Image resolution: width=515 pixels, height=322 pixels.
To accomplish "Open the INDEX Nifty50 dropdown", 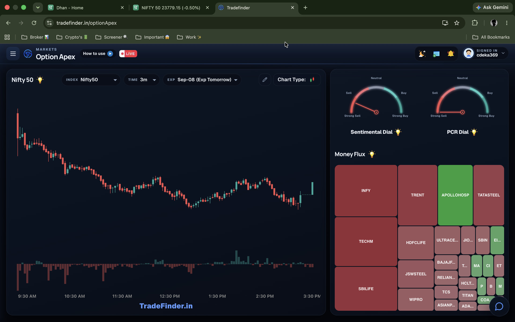I will (x=91, y=80).
